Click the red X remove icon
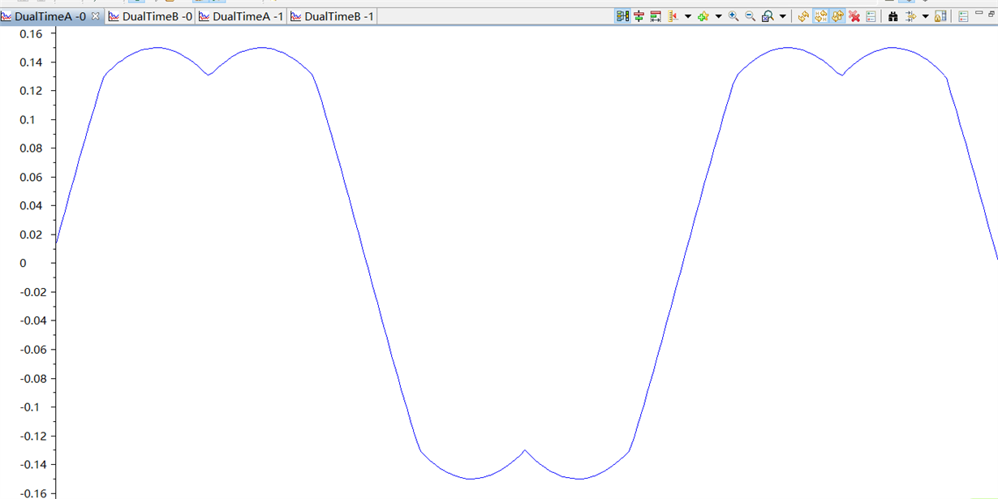Screen dimensions: 998x499 tap(854, 16)
